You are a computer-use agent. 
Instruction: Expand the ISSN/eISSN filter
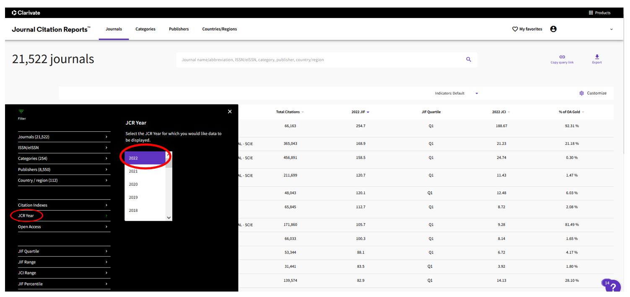coord(64,148)
